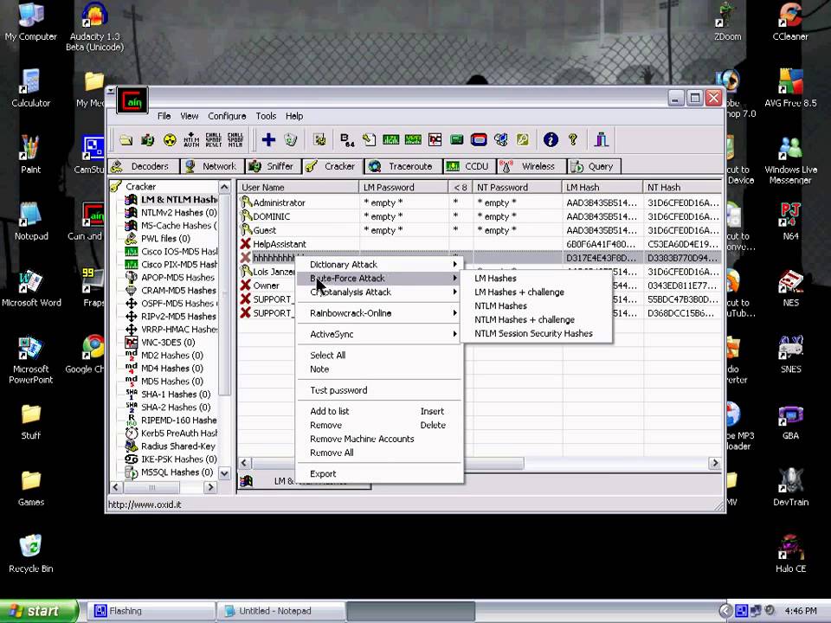831x623 pixels.
Task: Sort by the User Name column header
Action: 299,187
